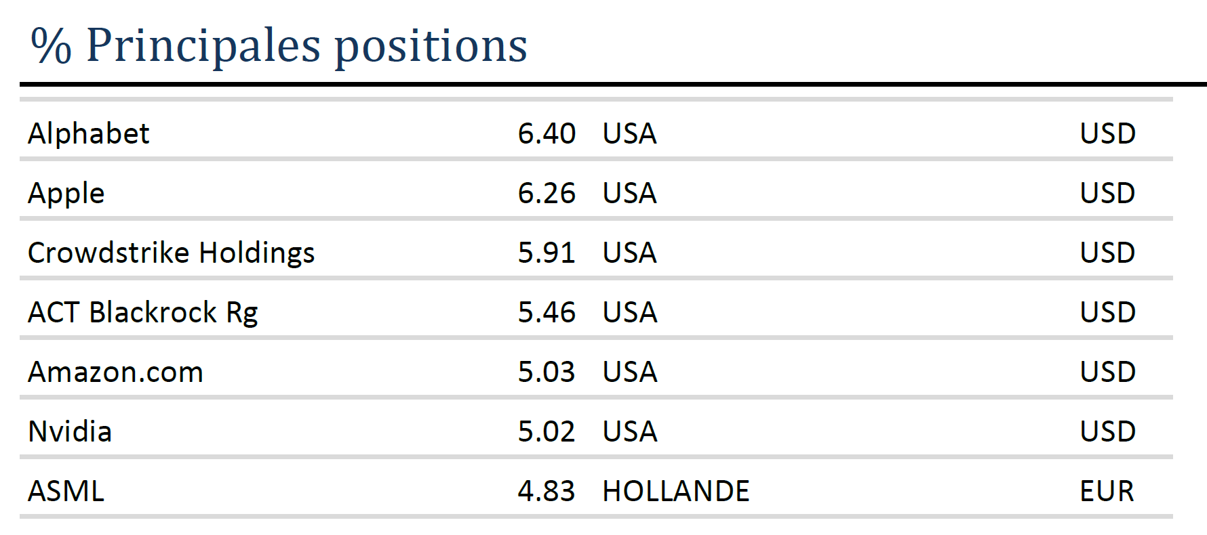This screenshot has height=535, width=1207.
Task: Click the Nvidia holding name
Action: coord(70,431)
